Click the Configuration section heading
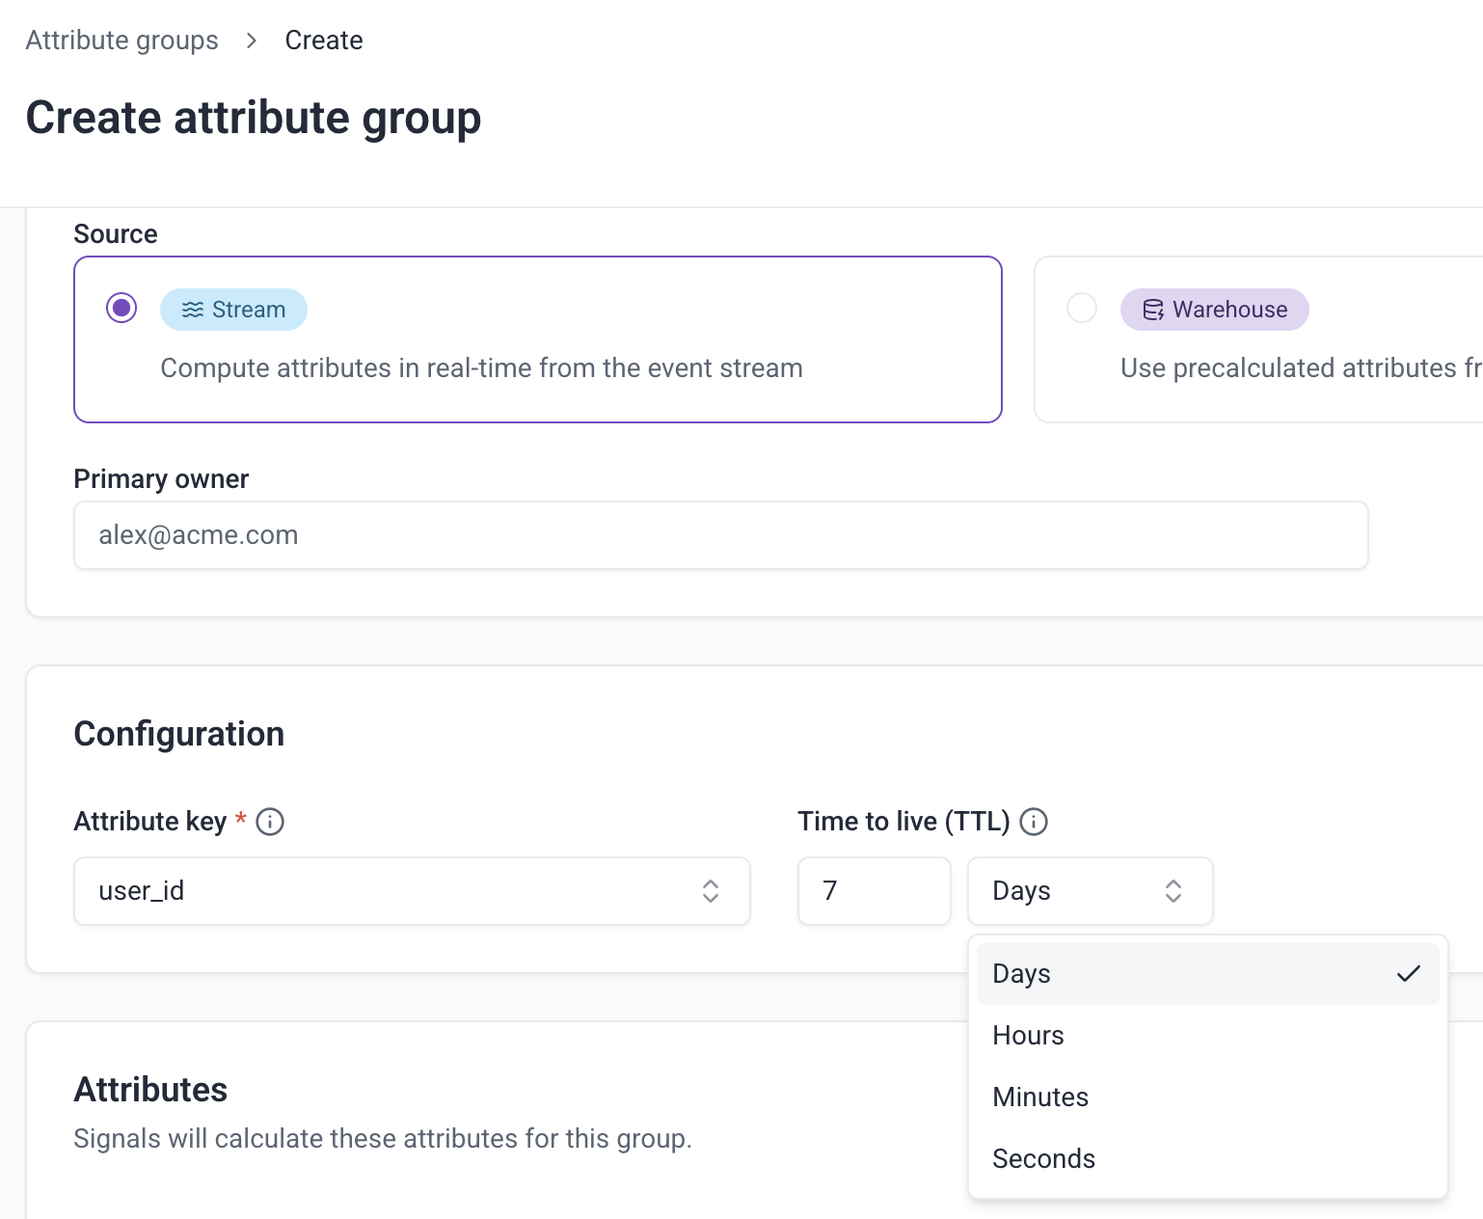Image resolution: width=1483 pixels, height=1219 pixels. tap(179, 734)
